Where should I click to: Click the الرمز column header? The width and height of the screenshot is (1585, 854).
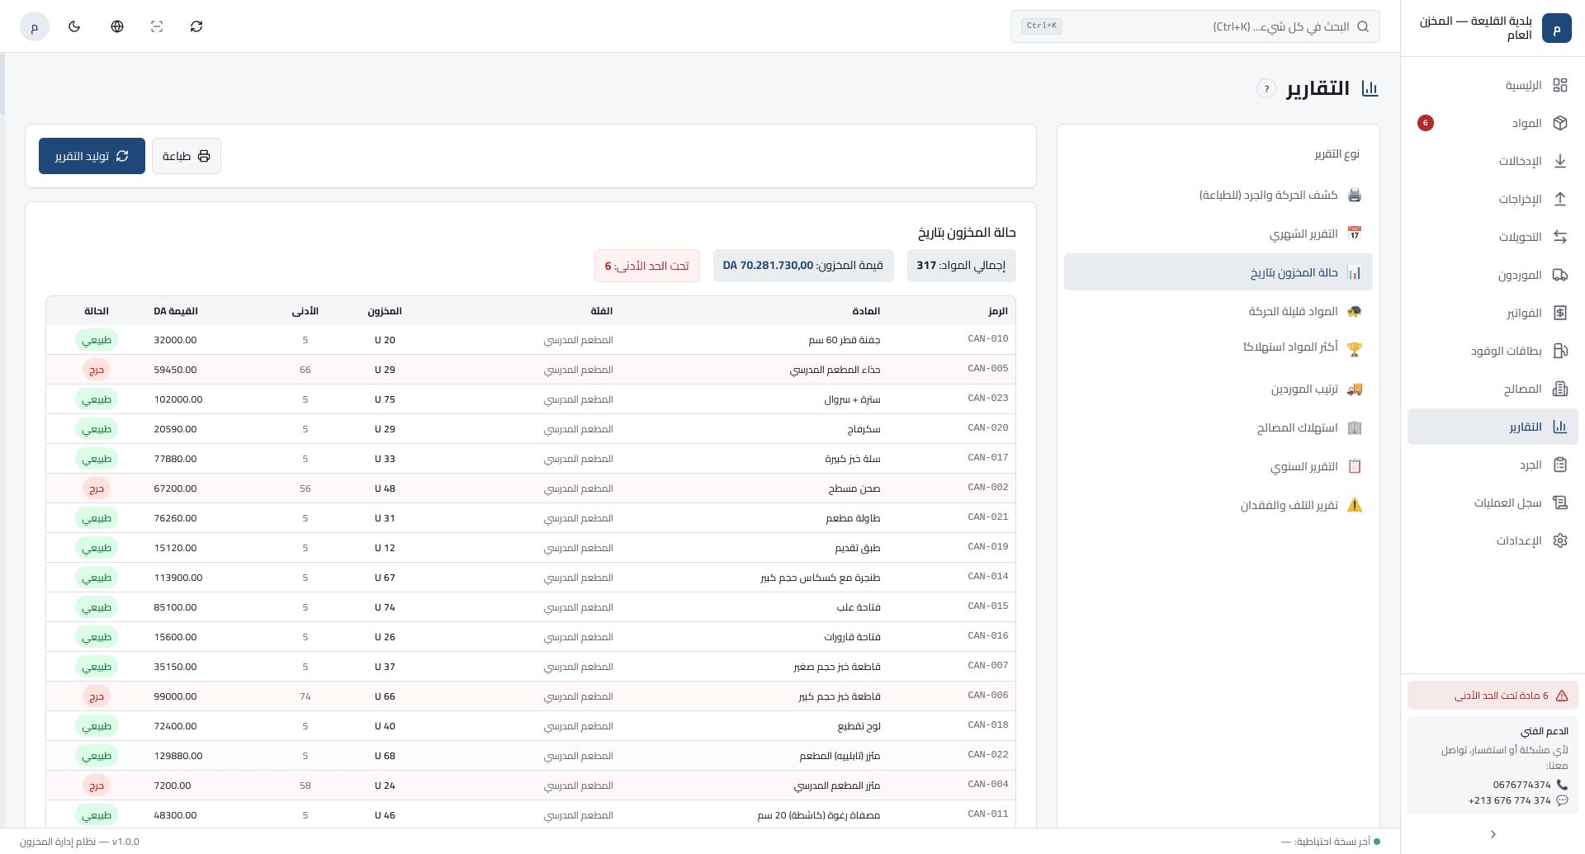[998, 311]
